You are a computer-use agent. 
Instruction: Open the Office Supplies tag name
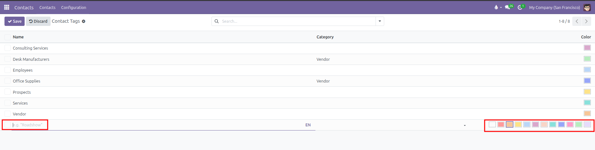tap(27, 81)
